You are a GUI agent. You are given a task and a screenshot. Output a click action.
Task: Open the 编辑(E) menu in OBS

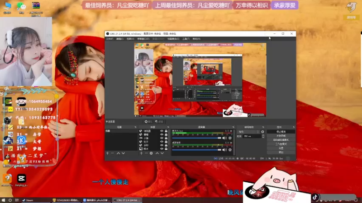point(120,39)
